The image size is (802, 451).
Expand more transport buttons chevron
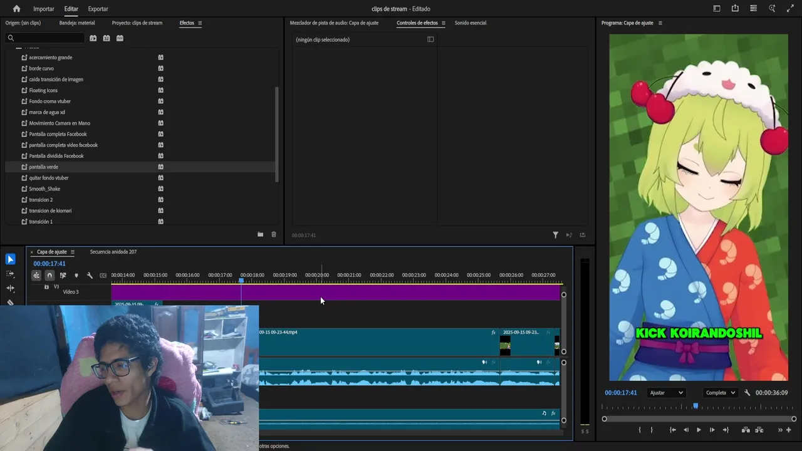(780, 430)
